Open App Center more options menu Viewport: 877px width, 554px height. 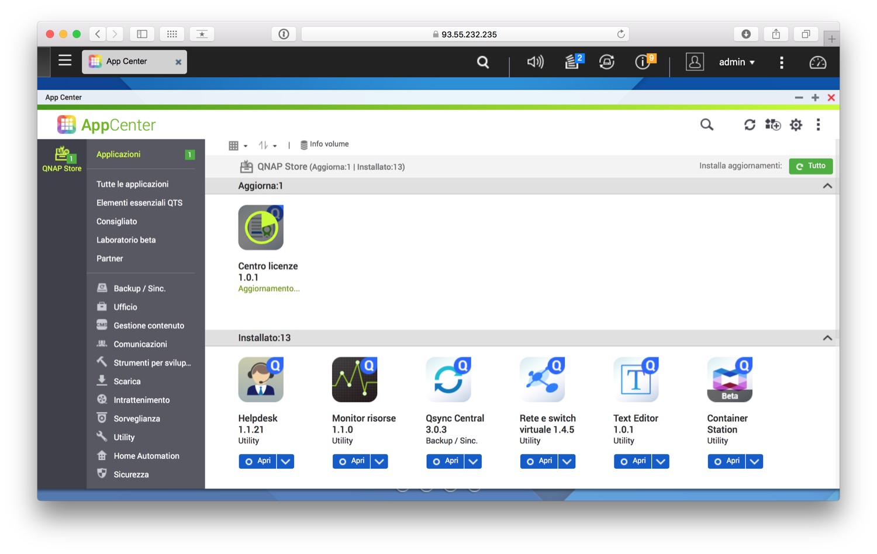point(818,124)
